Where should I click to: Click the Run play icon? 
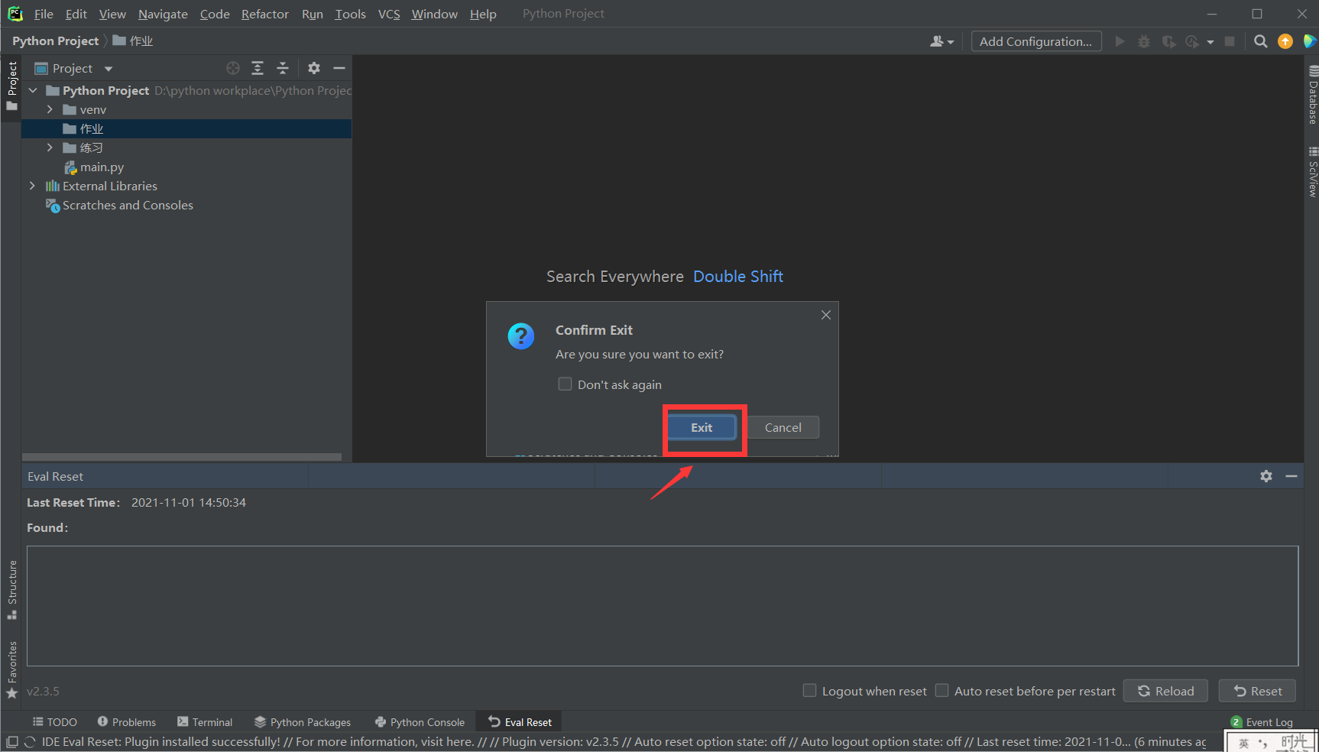(1120, 41)
